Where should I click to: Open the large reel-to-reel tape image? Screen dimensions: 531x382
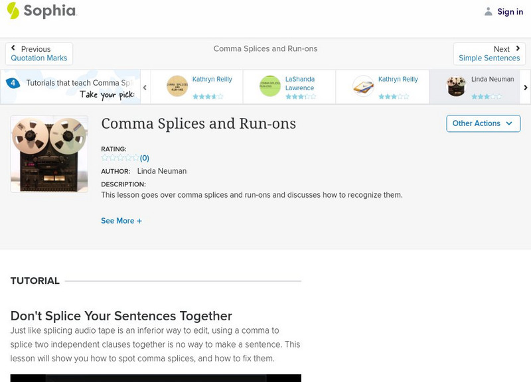[x=49, y=154]
